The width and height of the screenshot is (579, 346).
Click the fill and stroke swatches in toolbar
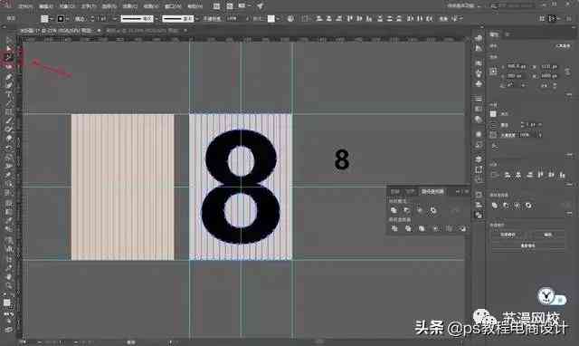tap(7, 303)
